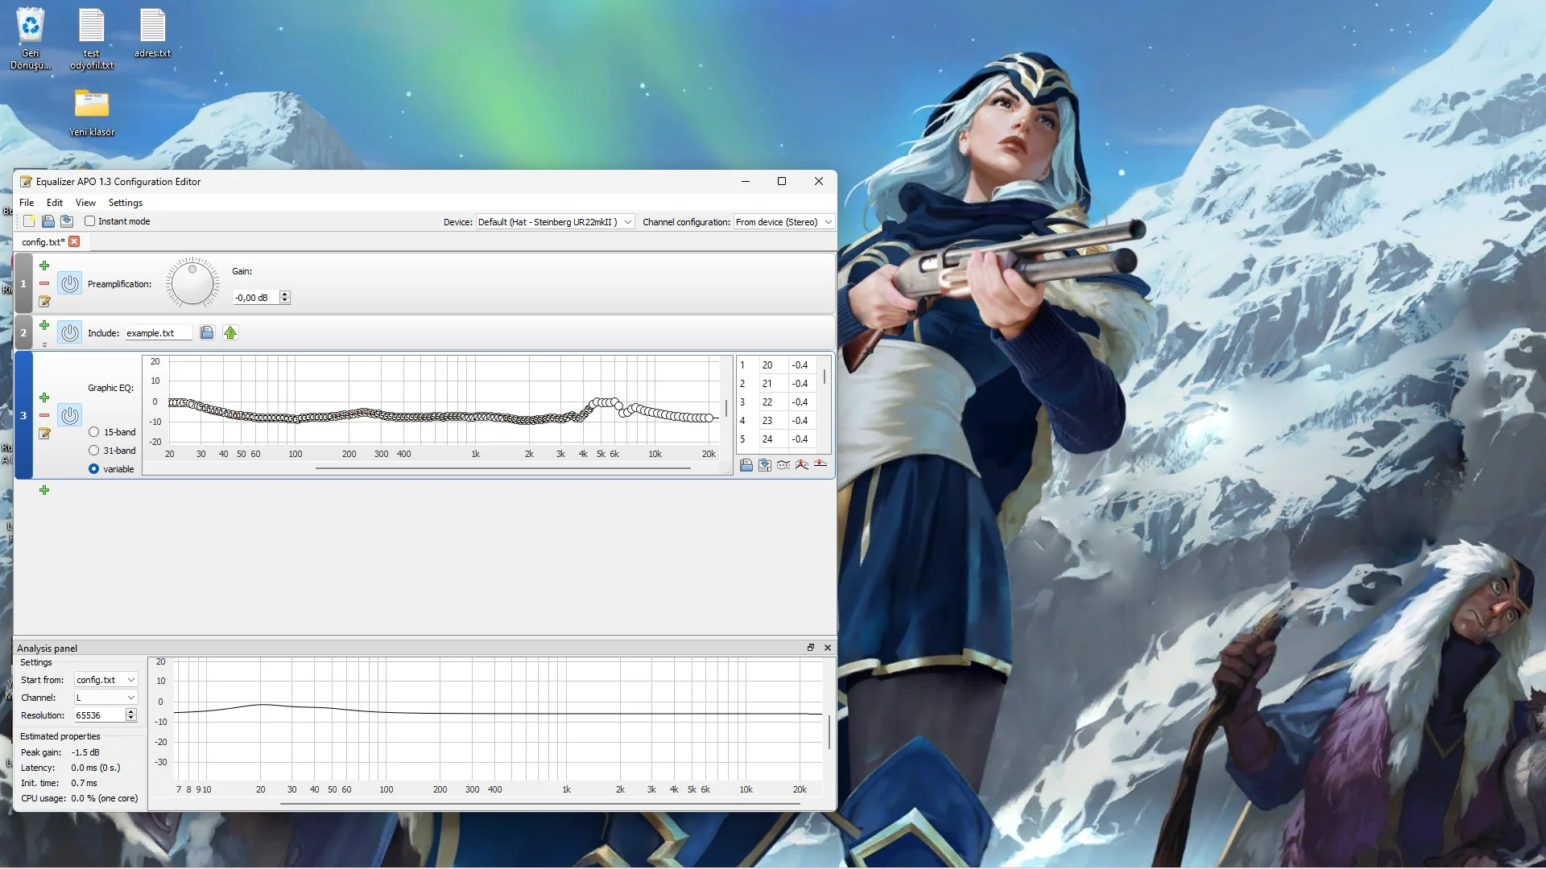Increase Resolution value stepper

pos(130,712)
